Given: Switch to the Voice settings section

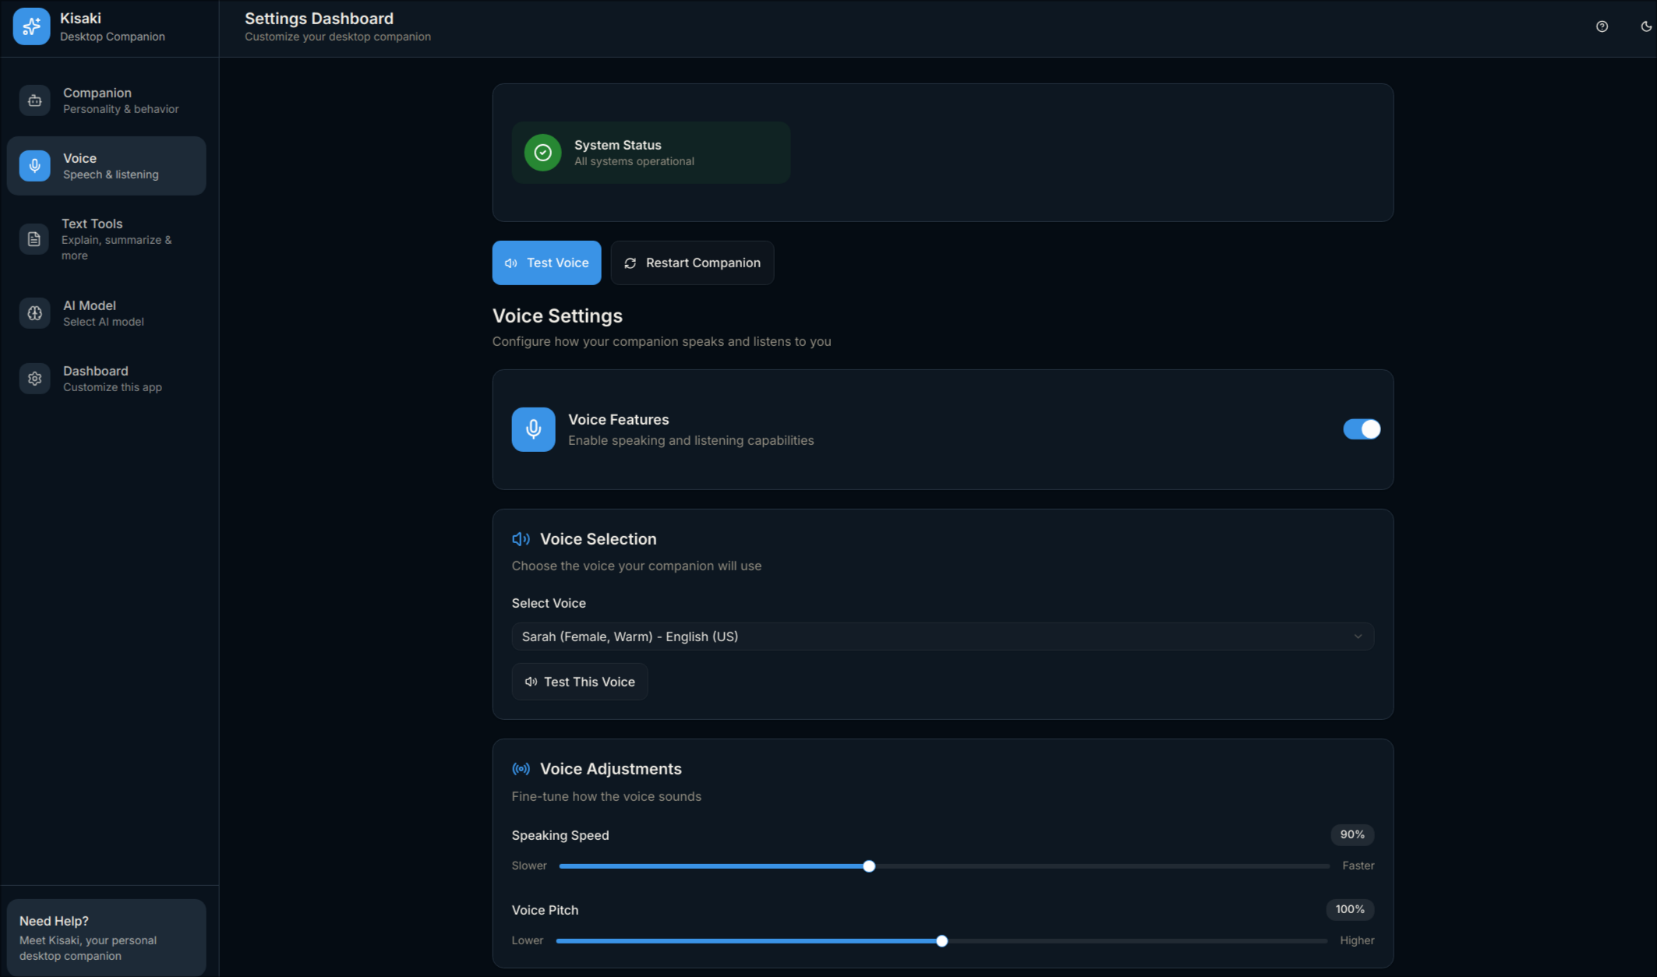Looking at the screenshot, I should 107,166.
